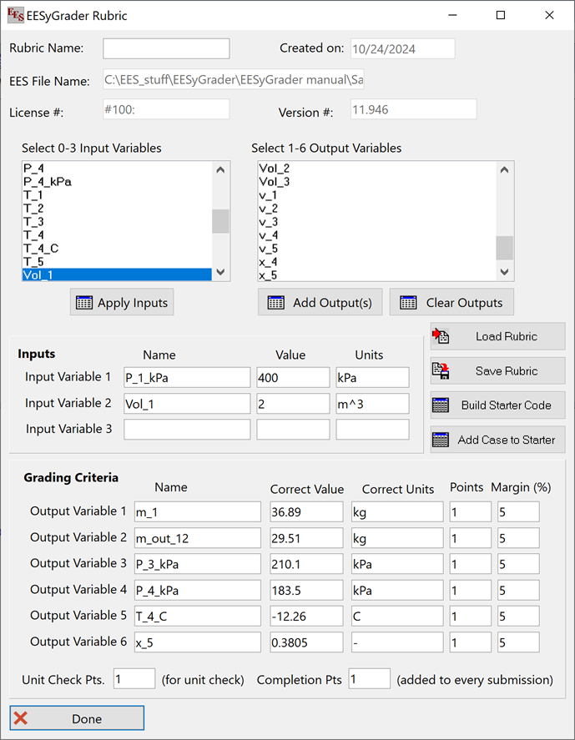575x740 pixels.
Task: Click the Apply Inputs button
Action: coord(122,303)
